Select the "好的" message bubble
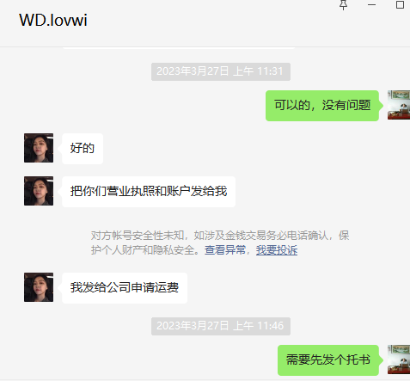410x381 pixels. click(83, 149)
